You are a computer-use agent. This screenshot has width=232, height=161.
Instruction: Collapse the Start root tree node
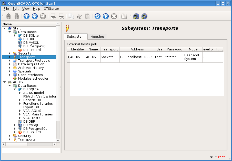pos(5,28)
